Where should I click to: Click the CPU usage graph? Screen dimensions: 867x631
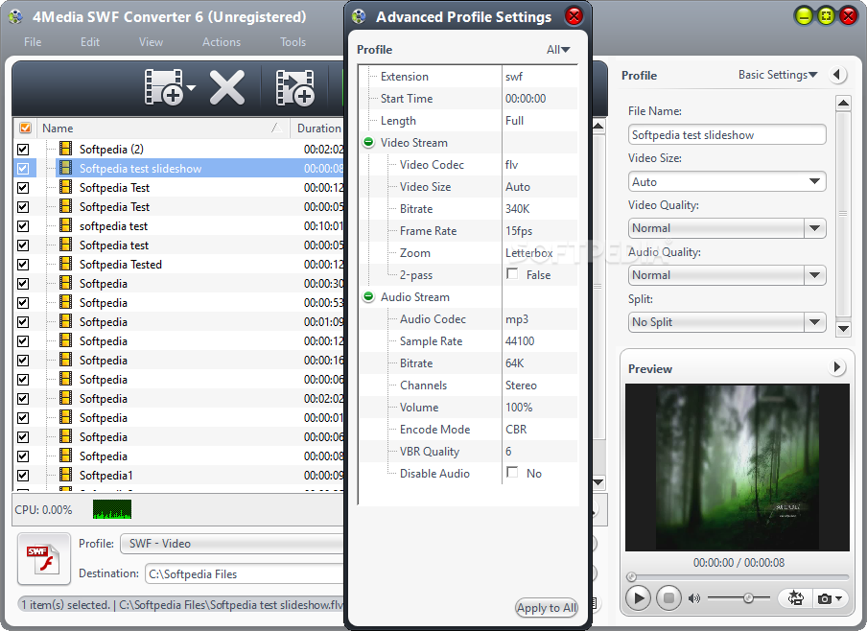coord(112,509)
